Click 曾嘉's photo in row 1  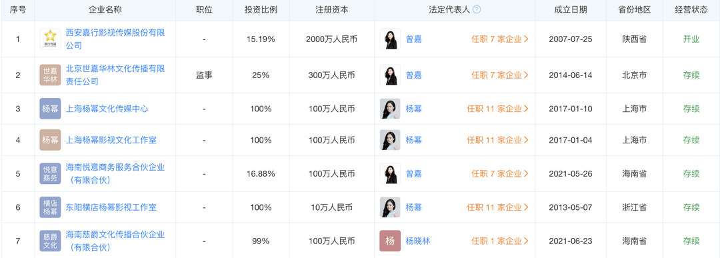point(390,39)
